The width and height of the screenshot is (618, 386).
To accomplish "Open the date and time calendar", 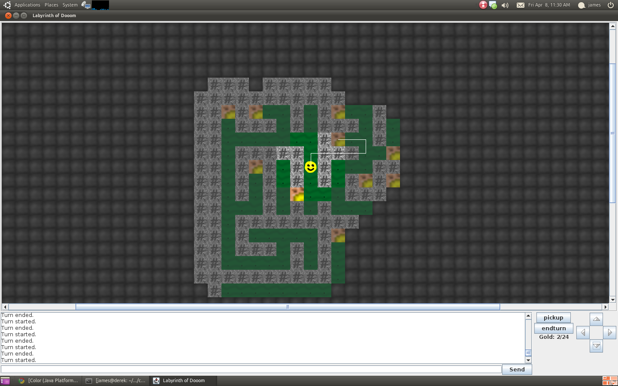I will tap(549, 5).
